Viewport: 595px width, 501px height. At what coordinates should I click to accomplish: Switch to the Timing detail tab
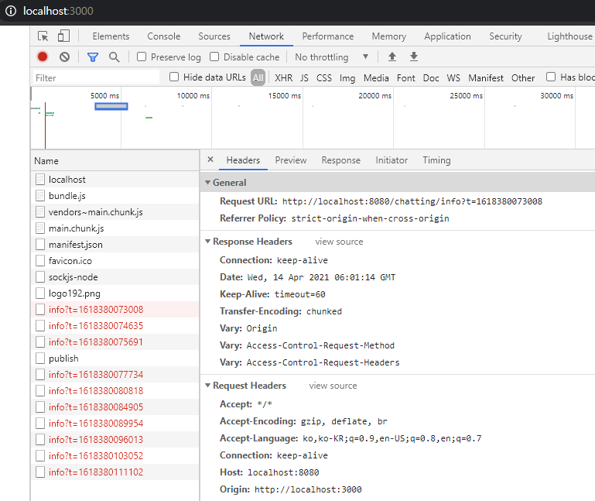tap(436, 160)
